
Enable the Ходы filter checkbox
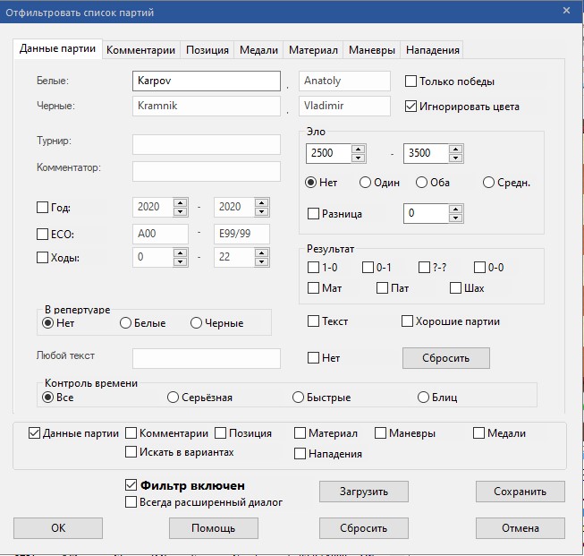42,257
